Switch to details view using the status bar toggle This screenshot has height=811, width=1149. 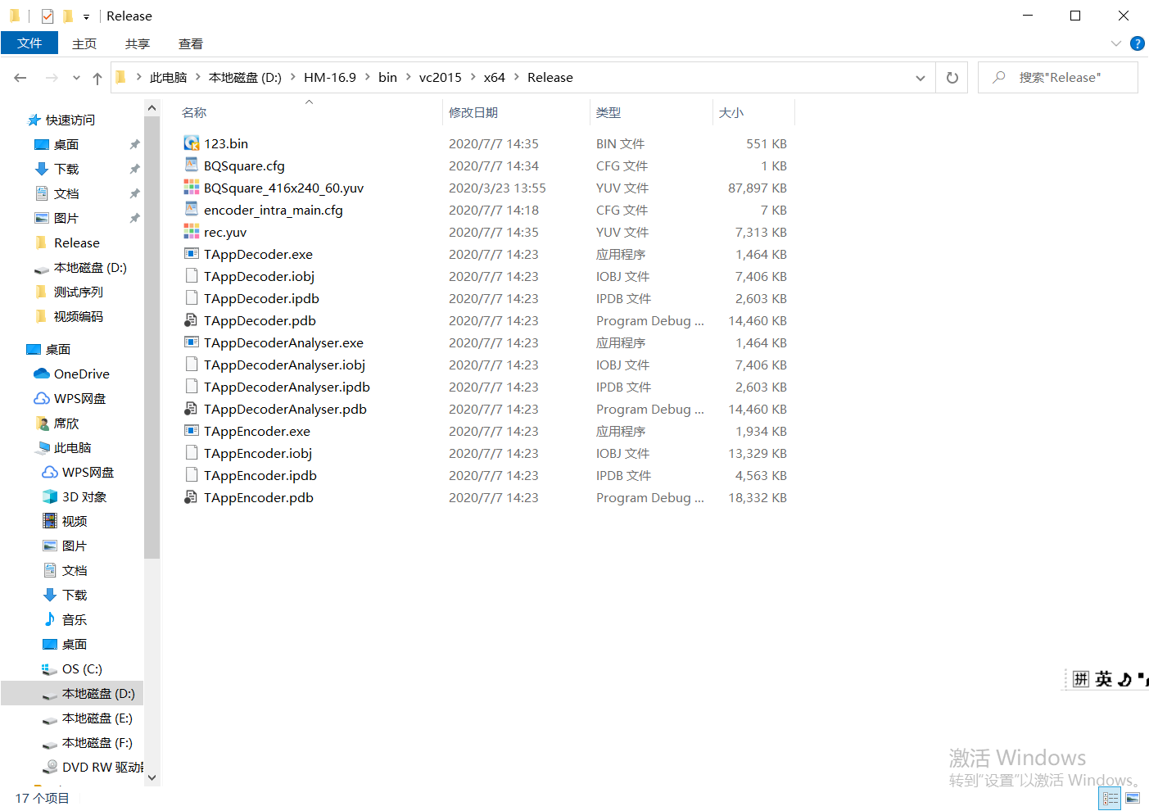pos(1110,798)
